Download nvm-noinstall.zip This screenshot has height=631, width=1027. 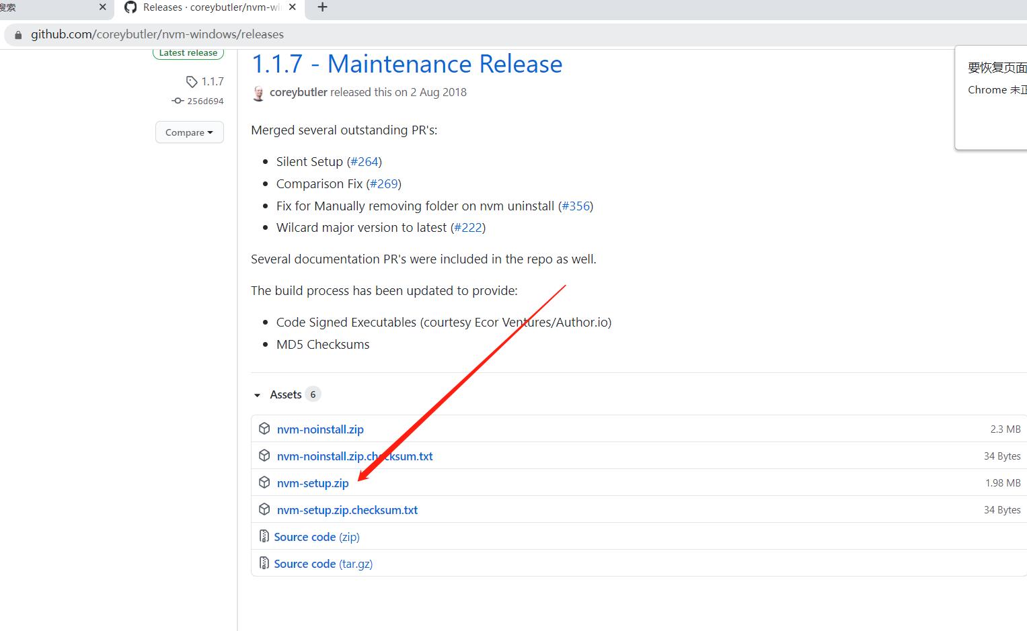pos(320,429)
